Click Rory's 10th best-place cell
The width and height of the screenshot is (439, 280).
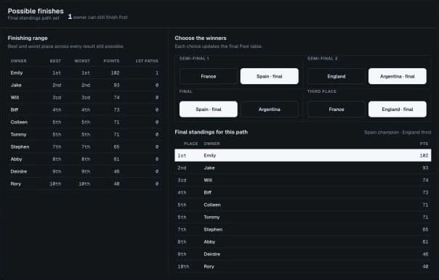tap(55, 184)
